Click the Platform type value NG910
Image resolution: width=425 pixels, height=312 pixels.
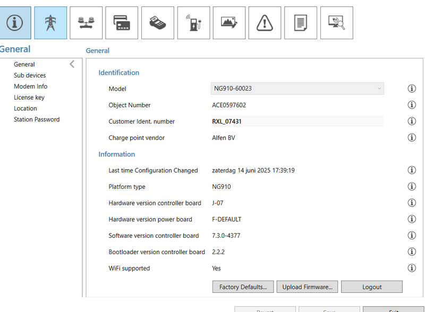tap(222, 187)
